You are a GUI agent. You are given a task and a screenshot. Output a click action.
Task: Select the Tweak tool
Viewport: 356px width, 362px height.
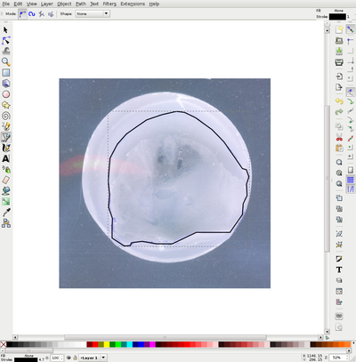click(6, 52)
